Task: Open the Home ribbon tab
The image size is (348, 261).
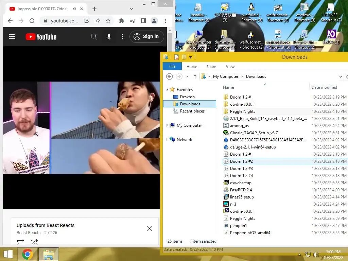Action: point(192,67)
